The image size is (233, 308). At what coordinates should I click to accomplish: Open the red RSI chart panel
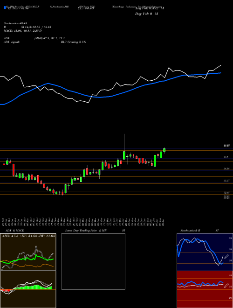click(x=205, y=289)
